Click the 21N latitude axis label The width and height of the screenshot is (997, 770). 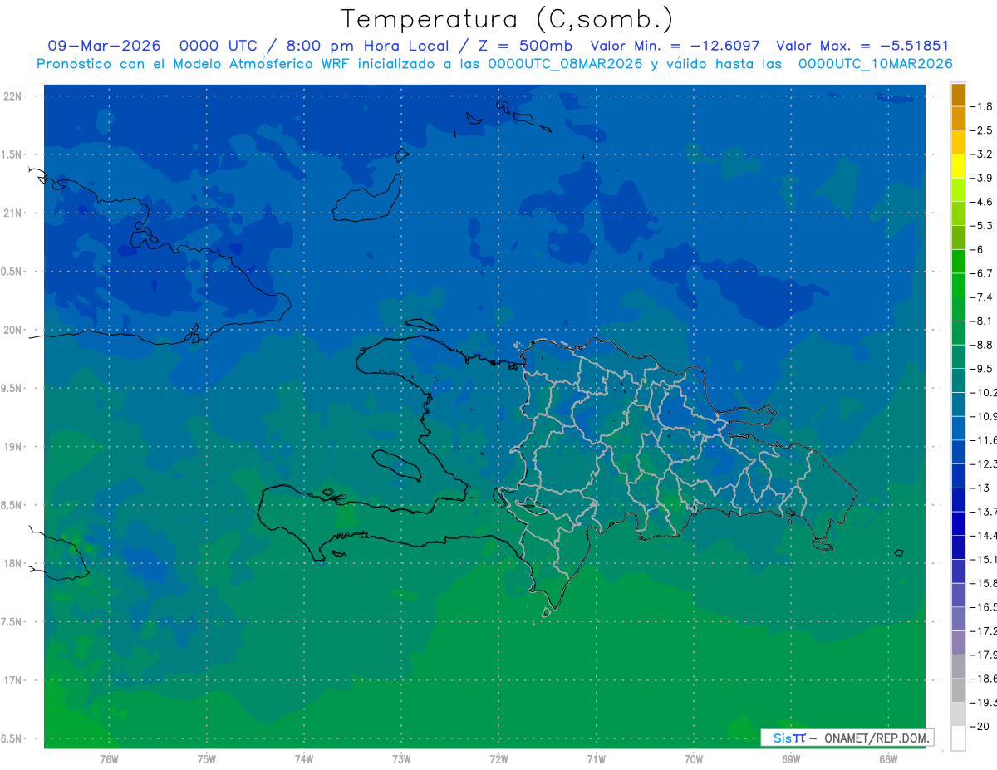[x=13, y=213]
